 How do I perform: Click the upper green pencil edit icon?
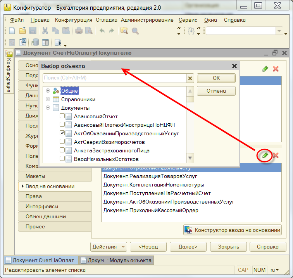(265, 69)
